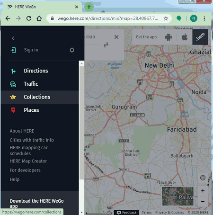The height and width of the screenshot is (215, 213).
Task: Click Sohna label on map
Action: [x=124, y=170]
